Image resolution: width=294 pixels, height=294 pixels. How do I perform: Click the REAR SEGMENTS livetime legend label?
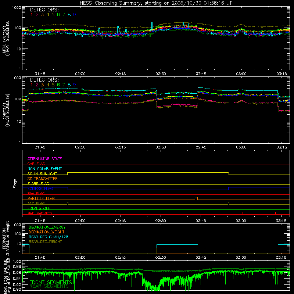click(x=49, y=286)
